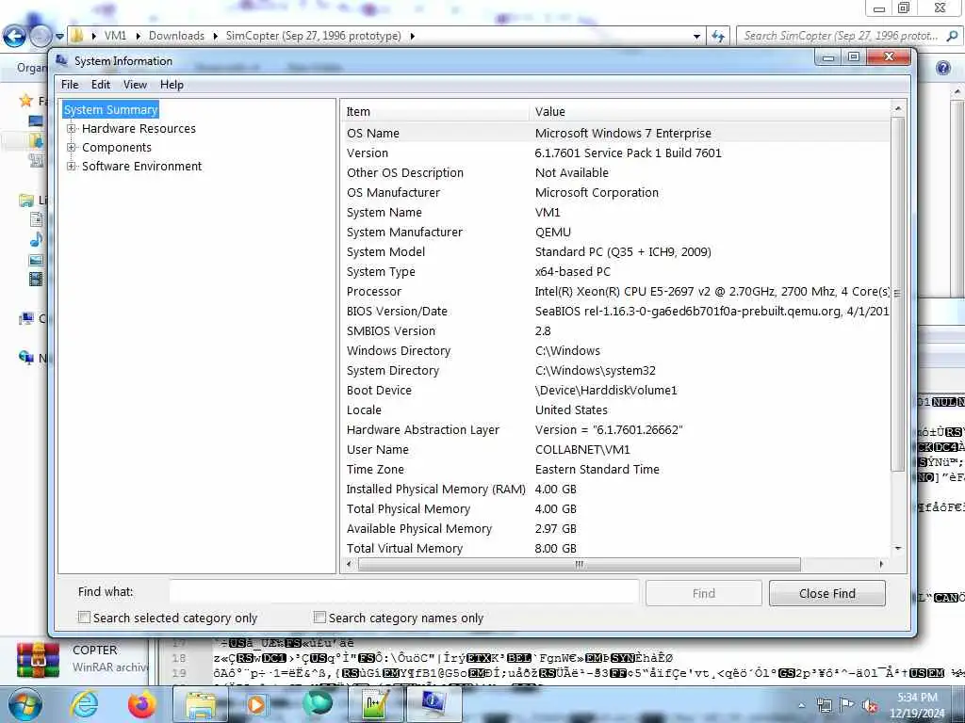
Task: Open the Edit menu in System Information
Action: tap(101, 85)
